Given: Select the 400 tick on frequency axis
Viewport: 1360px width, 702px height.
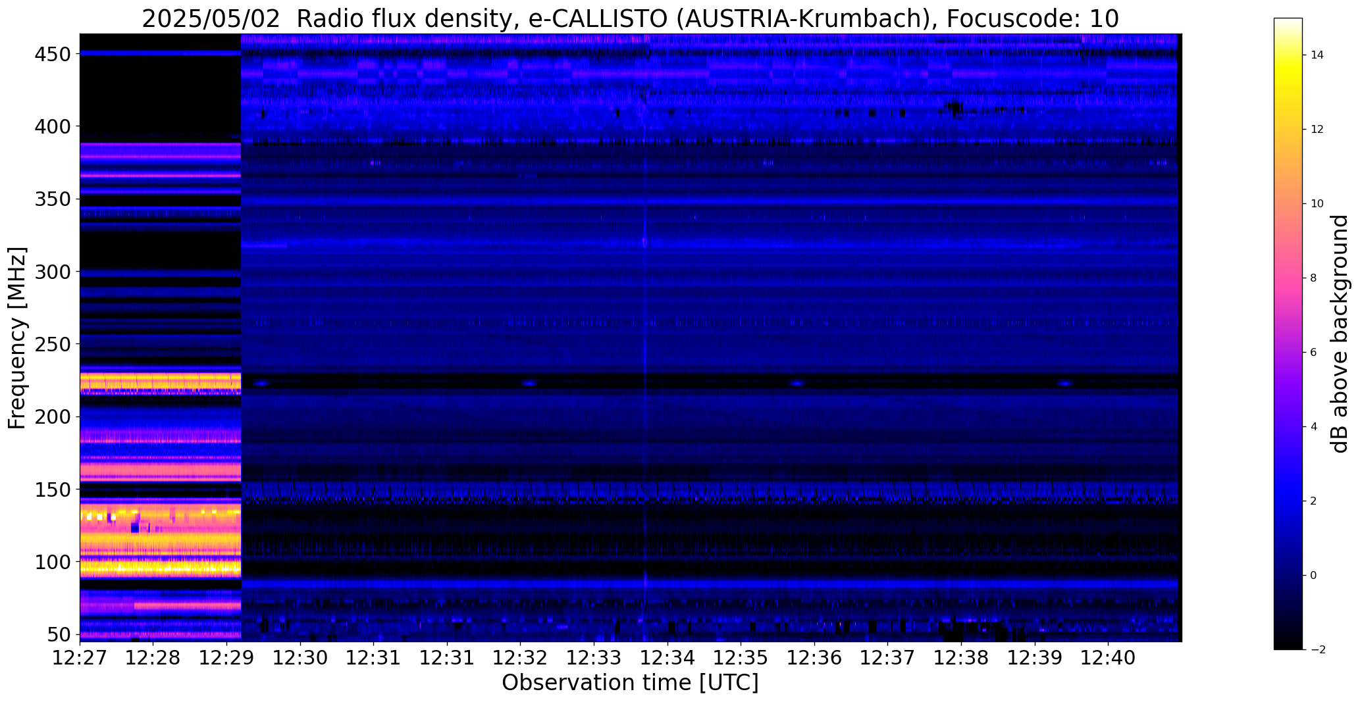Looking at the screenshot, I should (51, 126).
